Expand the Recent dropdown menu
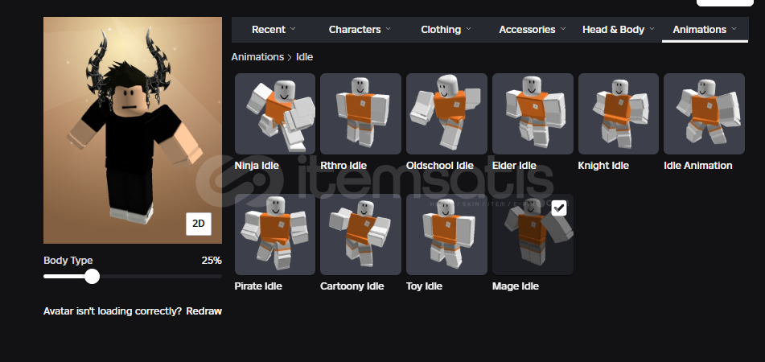This screenshot has width=765, height=362. click(x=274, y=29)
